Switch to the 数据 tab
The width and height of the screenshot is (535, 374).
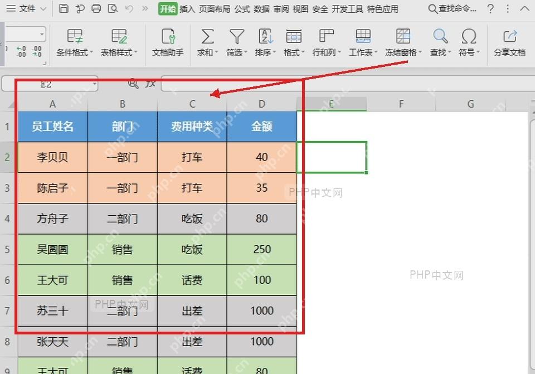click(262, 9)
